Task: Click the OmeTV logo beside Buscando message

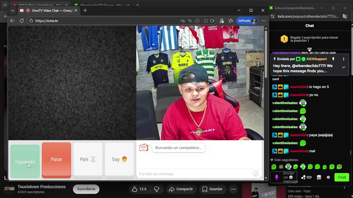Action: pos(144,147)
